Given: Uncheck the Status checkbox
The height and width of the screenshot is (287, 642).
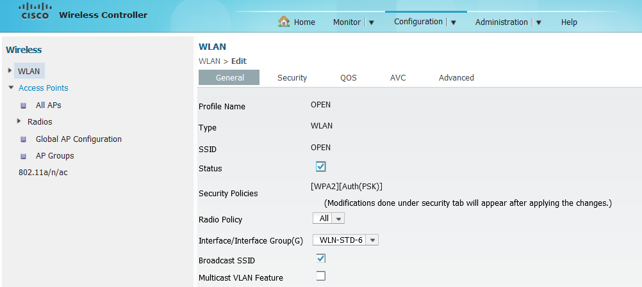Looking at the screenshot, I should pyautogui.click(x=321, y=167).
